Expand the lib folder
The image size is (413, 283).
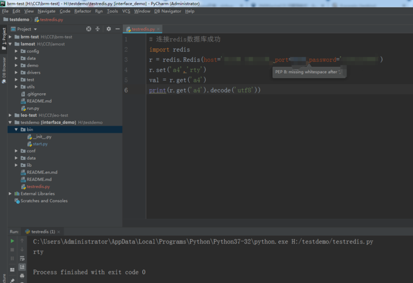pyautogui.click(x=16, y=165)
